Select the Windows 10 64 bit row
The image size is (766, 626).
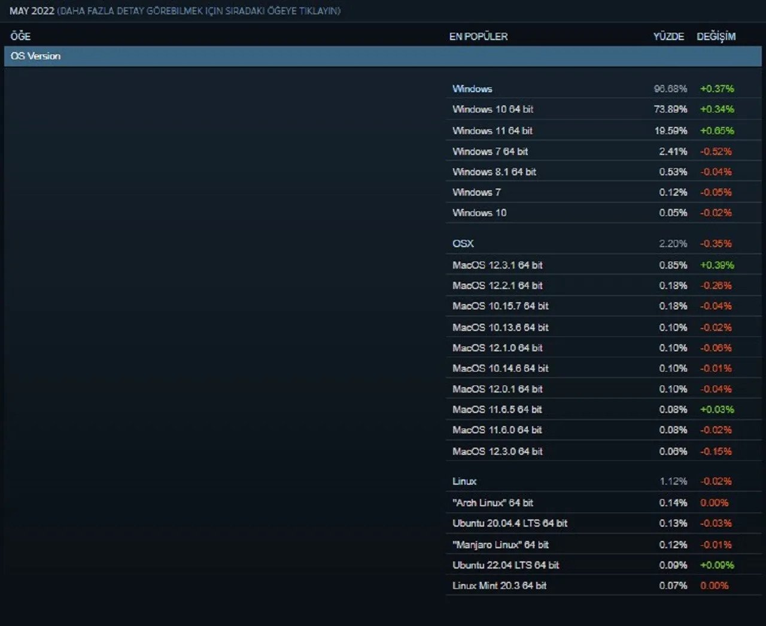[x=603, y=109]
